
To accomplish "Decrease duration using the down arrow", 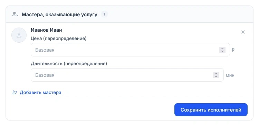I will [x=216, y=76].
